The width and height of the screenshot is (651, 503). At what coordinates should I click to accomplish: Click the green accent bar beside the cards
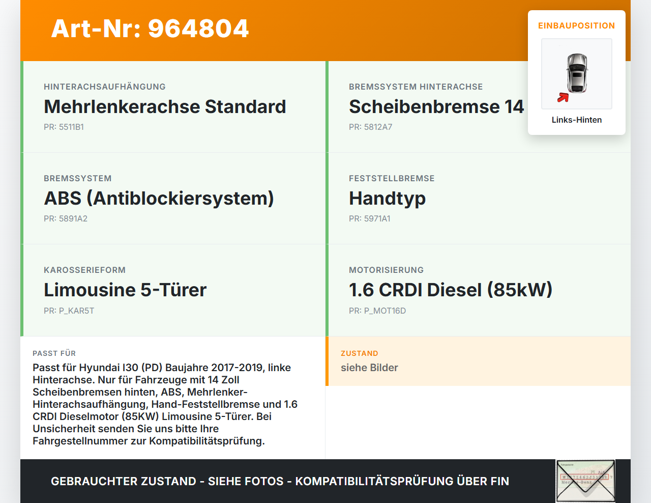point(21,198)
